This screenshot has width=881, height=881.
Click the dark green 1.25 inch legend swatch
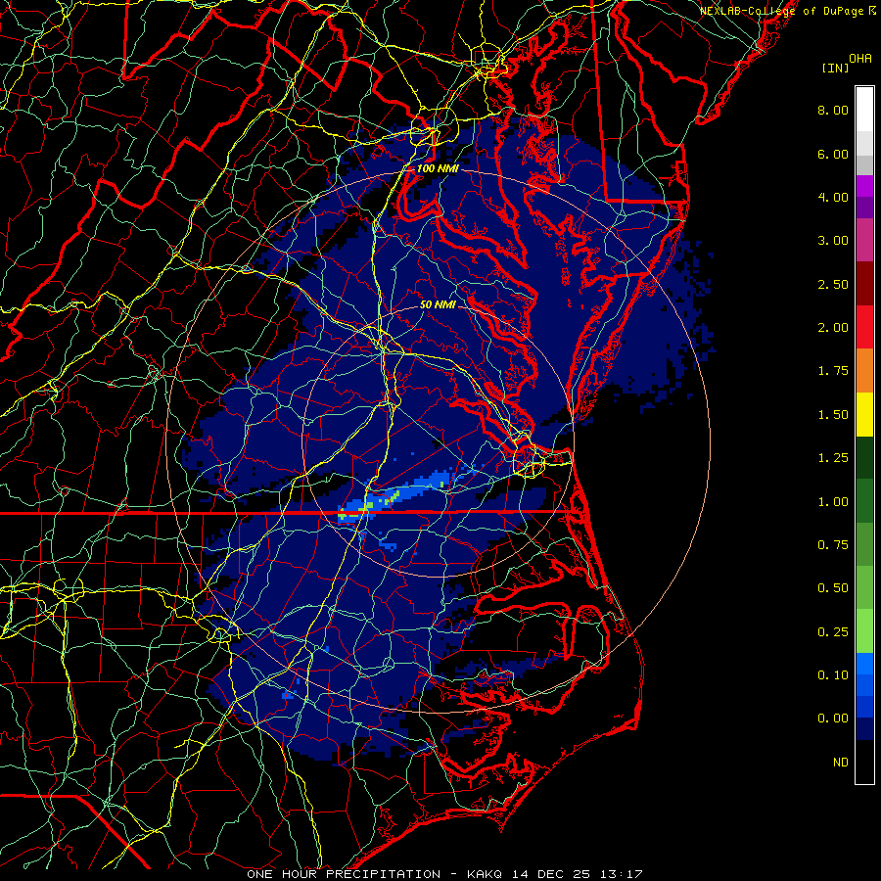click(864, 457)
